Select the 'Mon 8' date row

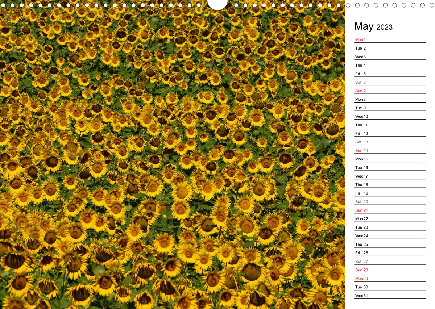point(390,99)
